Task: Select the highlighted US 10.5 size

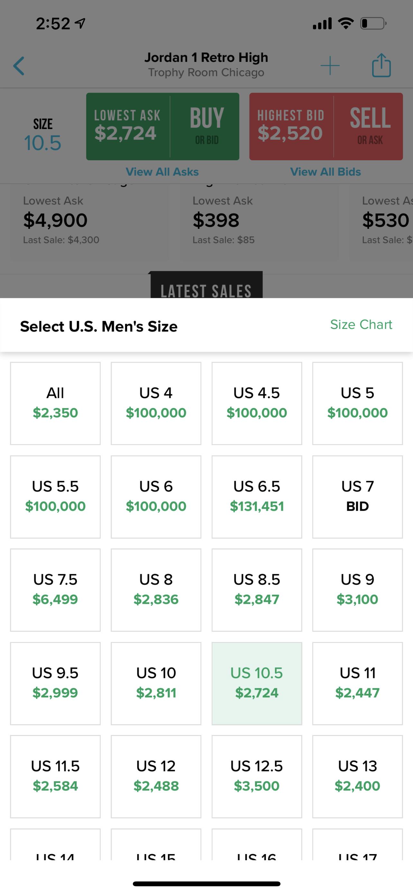Action: (257, 683)
